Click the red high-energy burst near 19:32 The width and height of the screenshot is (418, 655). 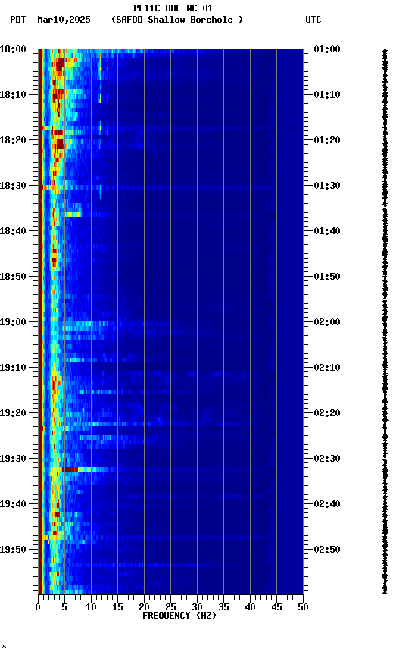[x=70, y=469]
